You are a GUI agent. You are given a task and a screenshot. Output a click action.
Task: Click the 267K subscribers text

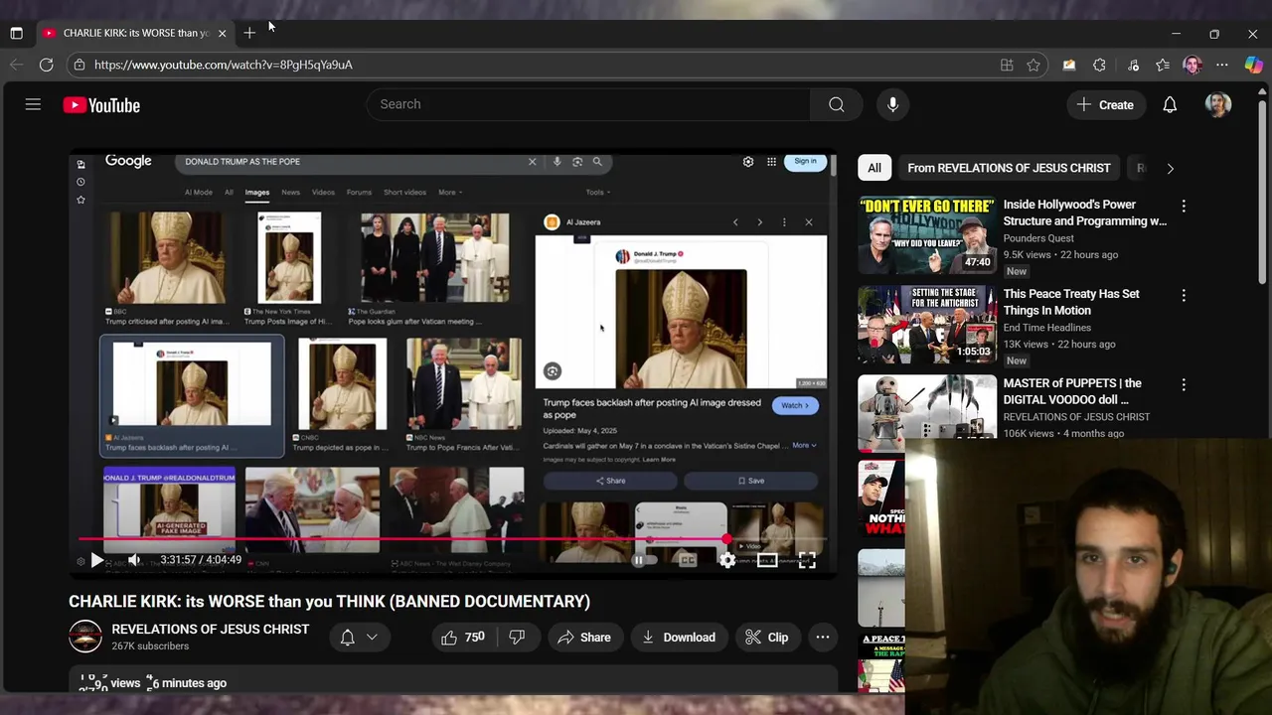[x=150, y=646]
